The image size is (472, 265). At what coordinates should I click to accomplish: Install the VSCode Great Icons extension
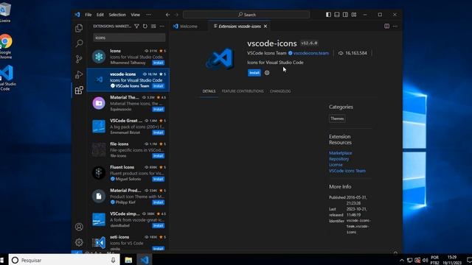pyautogui.click(x=158, y=132)
